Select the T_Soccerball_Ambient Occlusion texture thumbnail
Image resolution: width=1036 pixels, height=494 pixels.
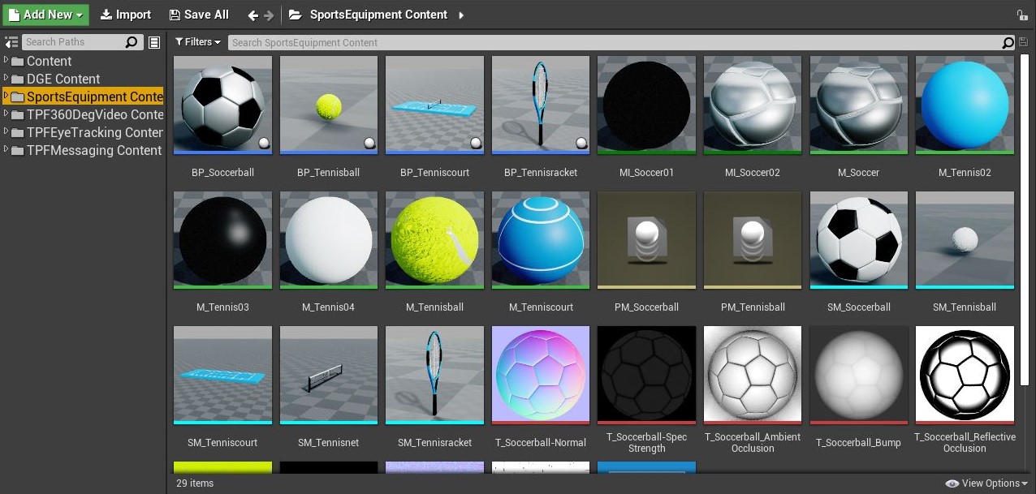pyautogui.click(x=753, y=376)
